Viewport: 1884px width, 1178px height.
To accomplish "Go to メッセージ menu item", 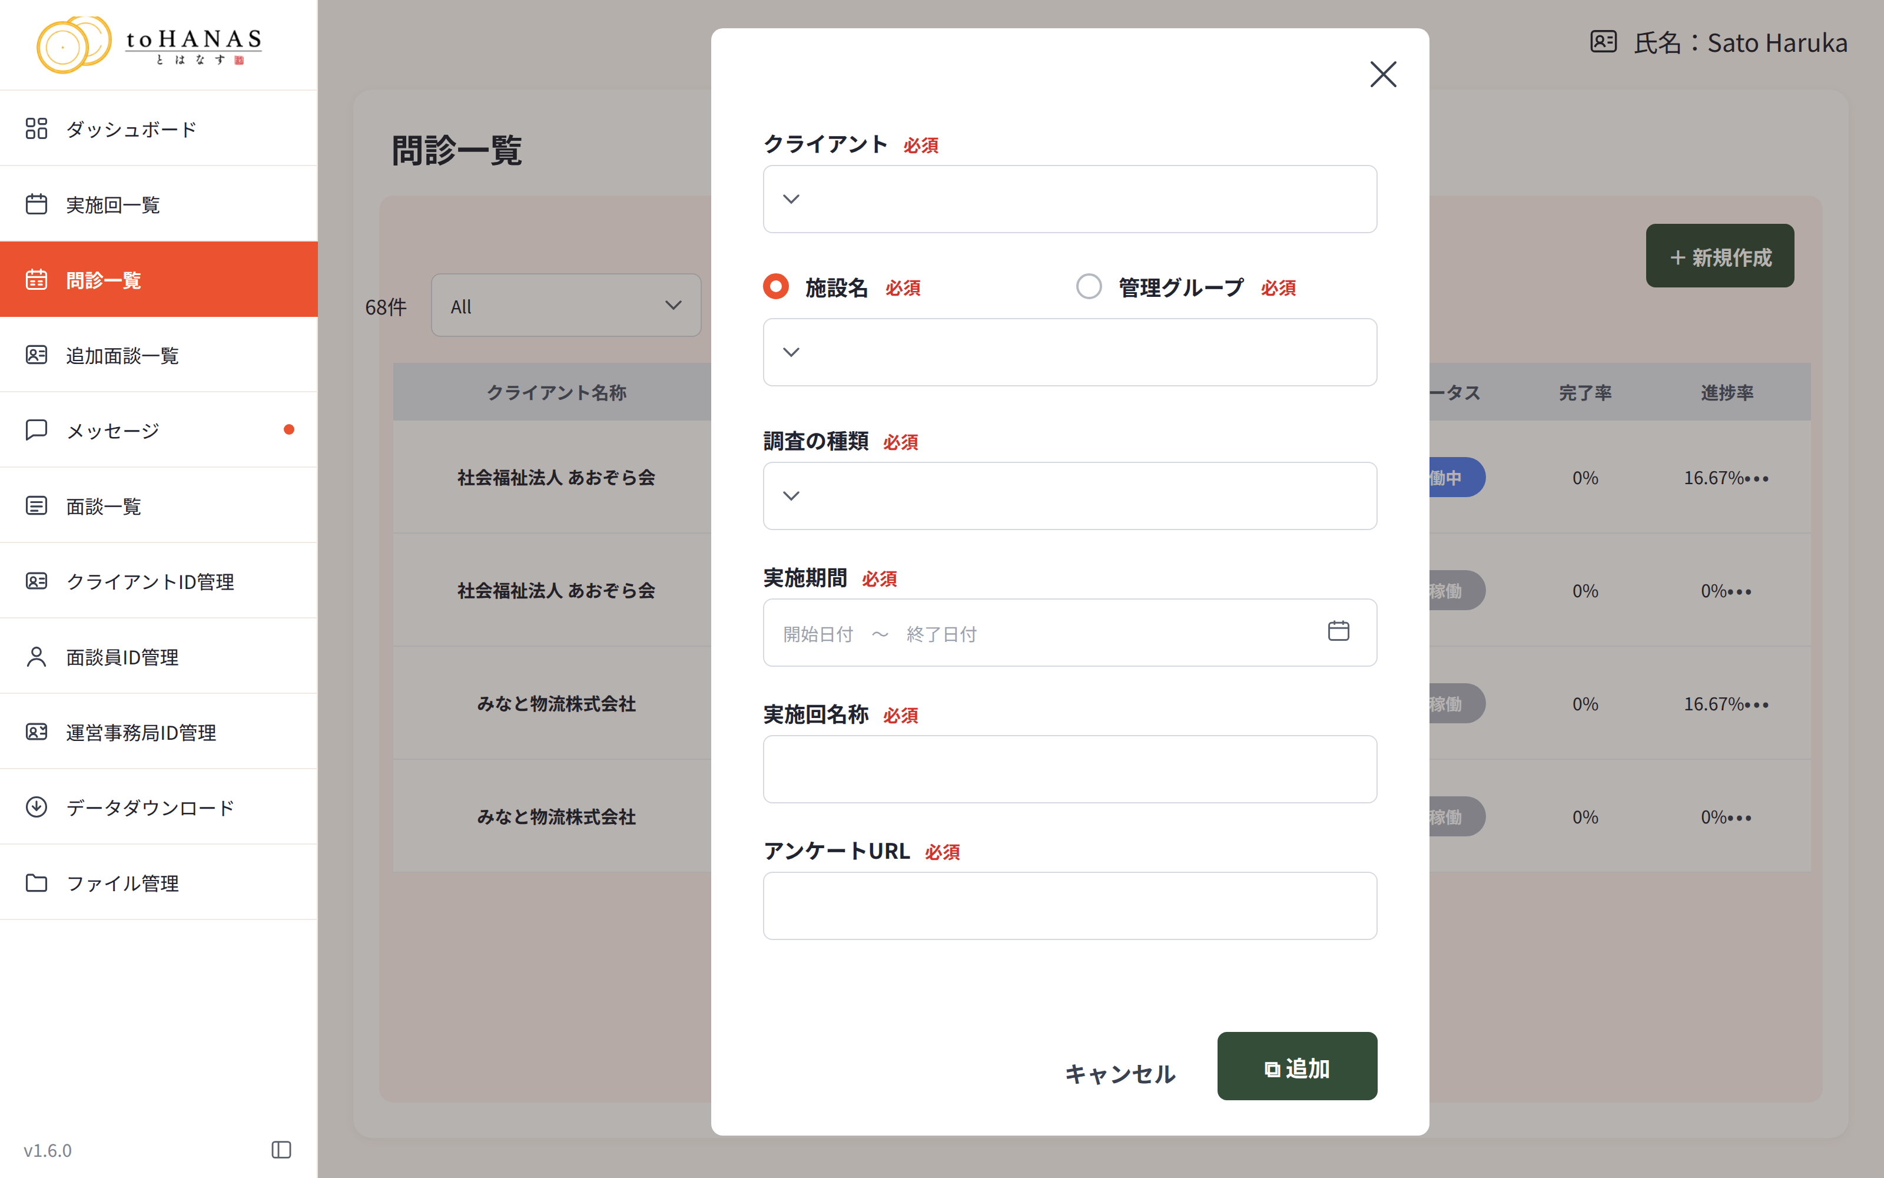I will pyautogui.click(x=159, y=430).
